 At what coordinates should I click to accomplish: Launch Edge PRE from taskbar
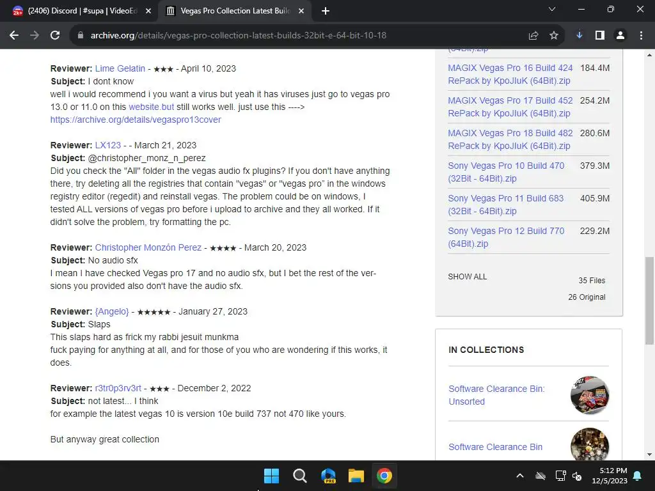[328, 476]
